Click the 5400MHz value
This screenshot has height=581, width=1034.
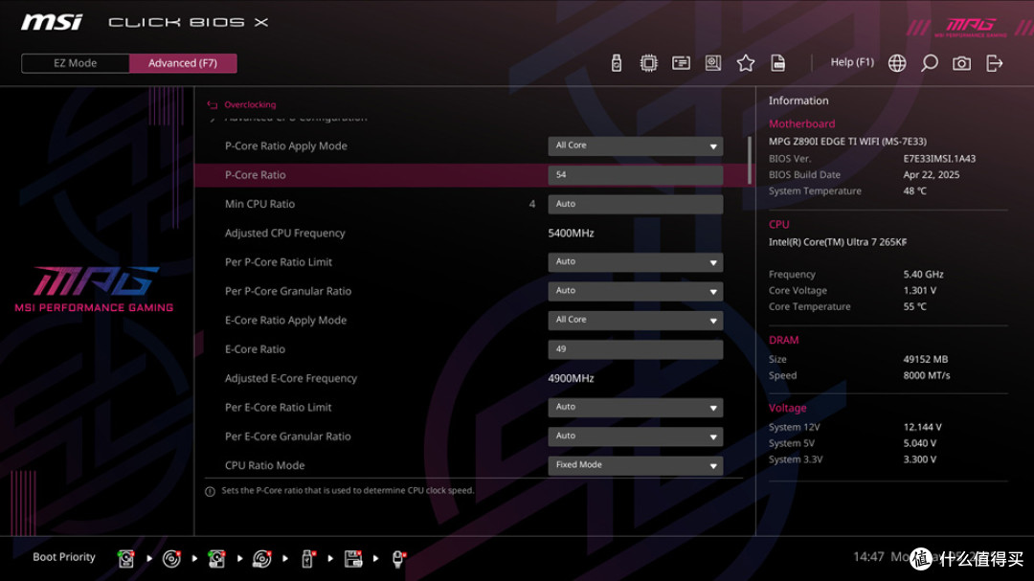(571, 233)
